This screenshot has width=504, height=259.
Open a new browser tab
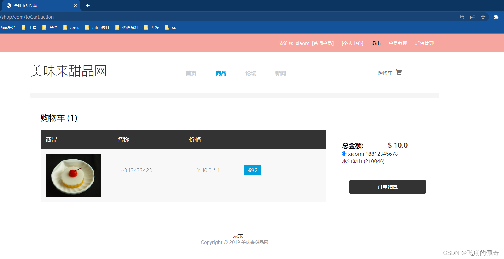pos(88,6)
